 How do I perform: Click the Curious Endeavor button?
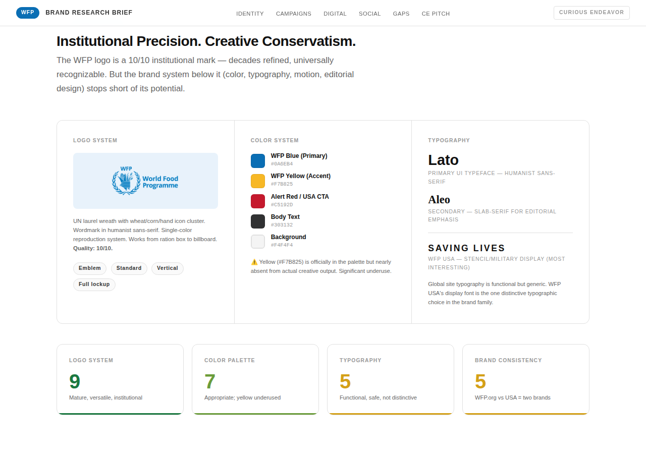591,13
